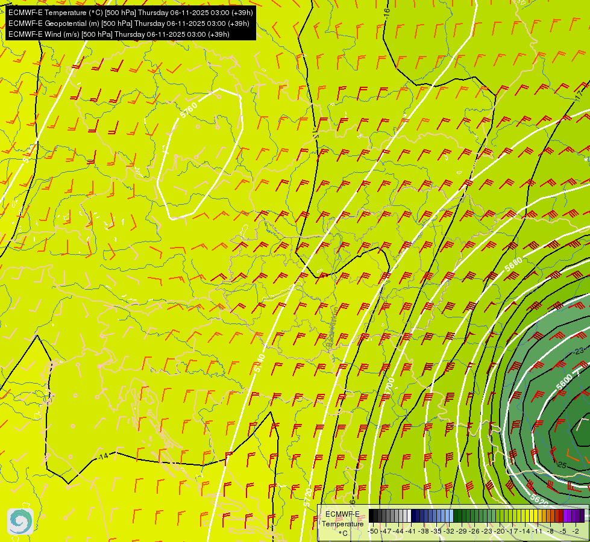Pick the purple swatch above -2
This screenshot has width=590, height=542.
click(x=574, y=516)
